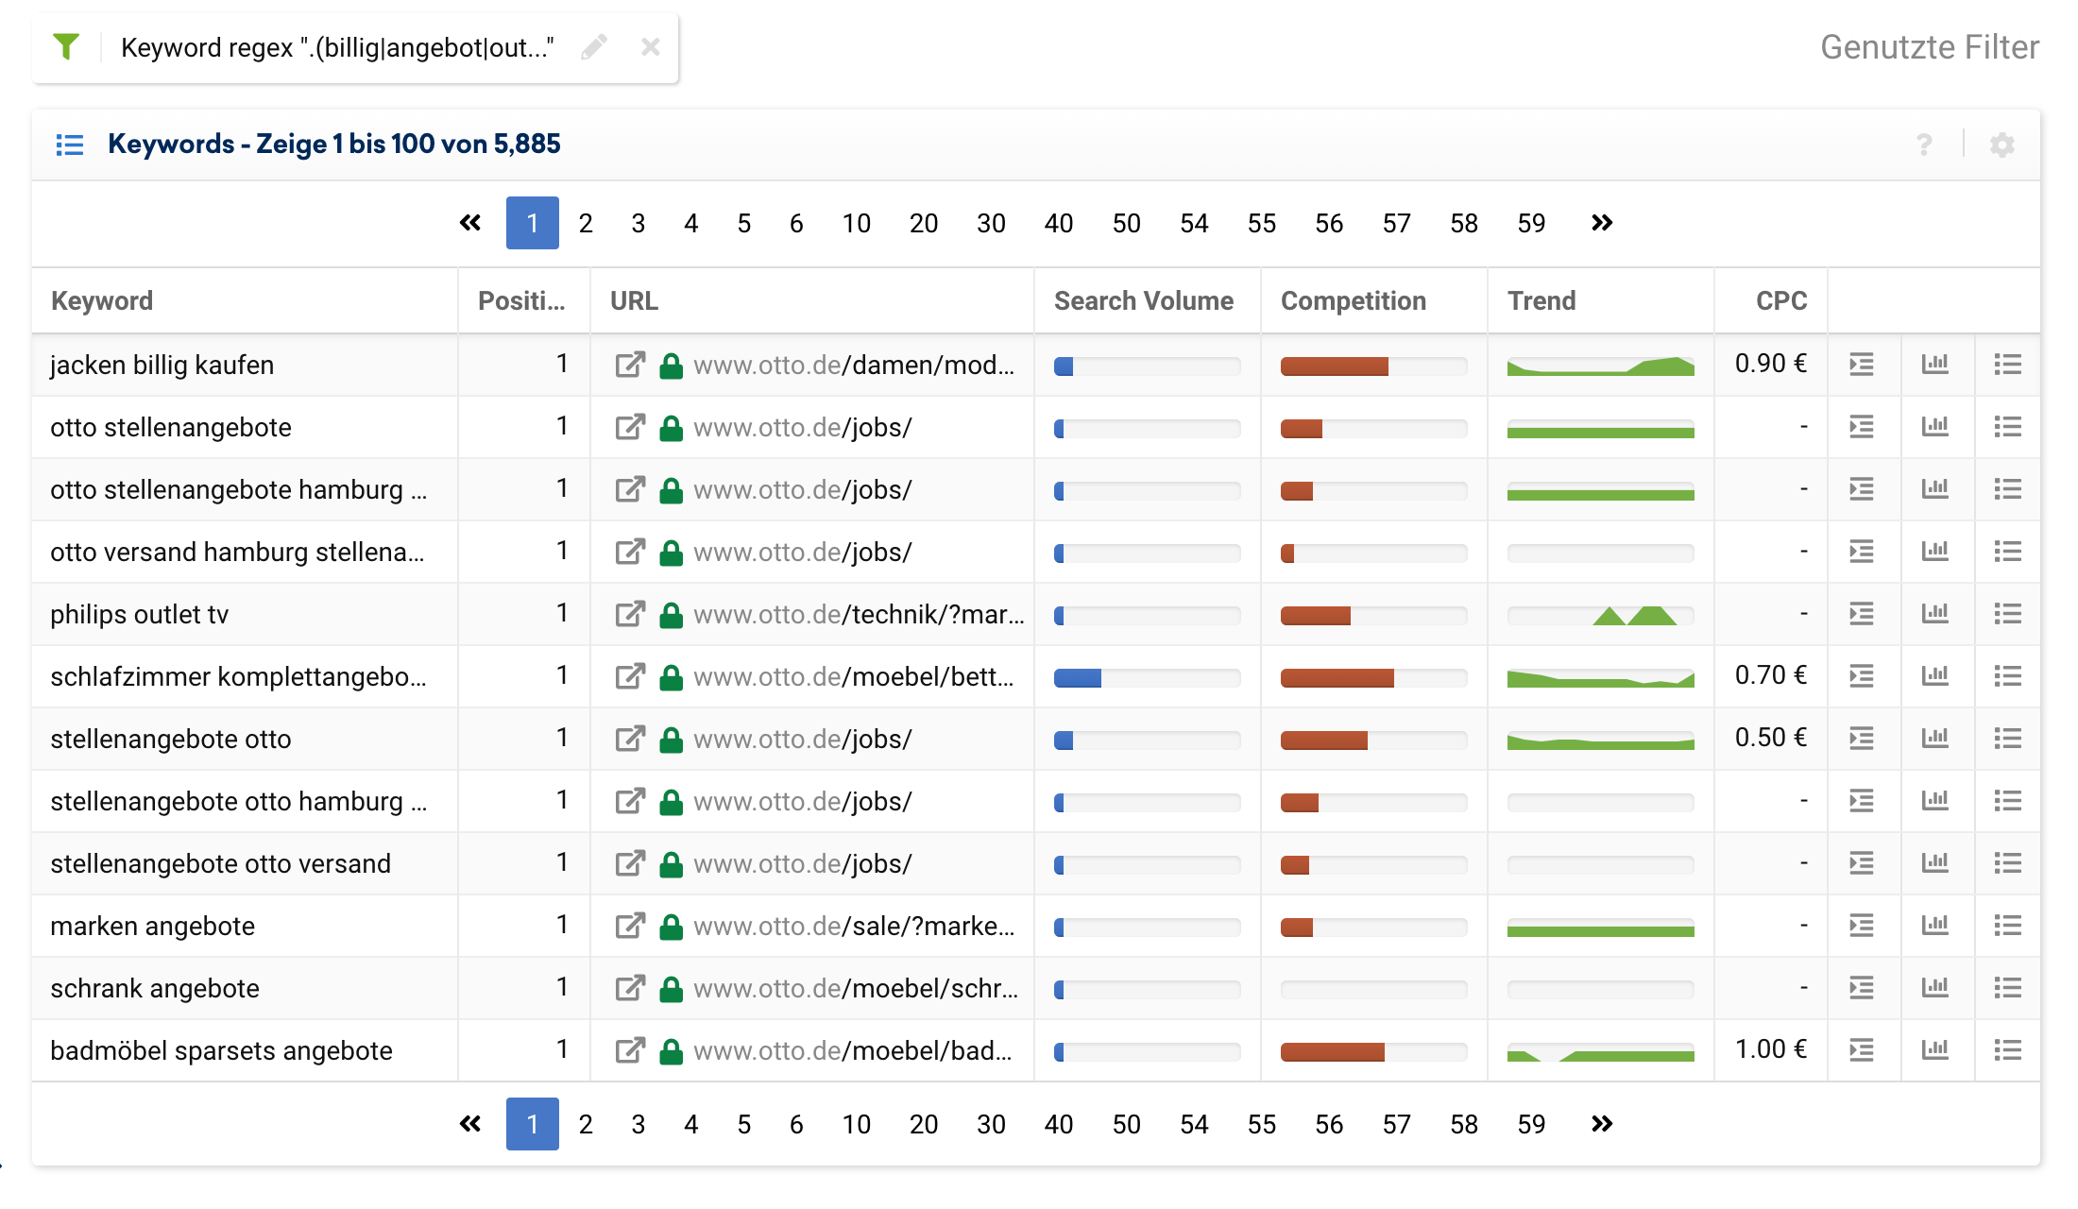2078x1209 pixels.
Task: Jump to last page via top double arrow
Action: 1602,223
